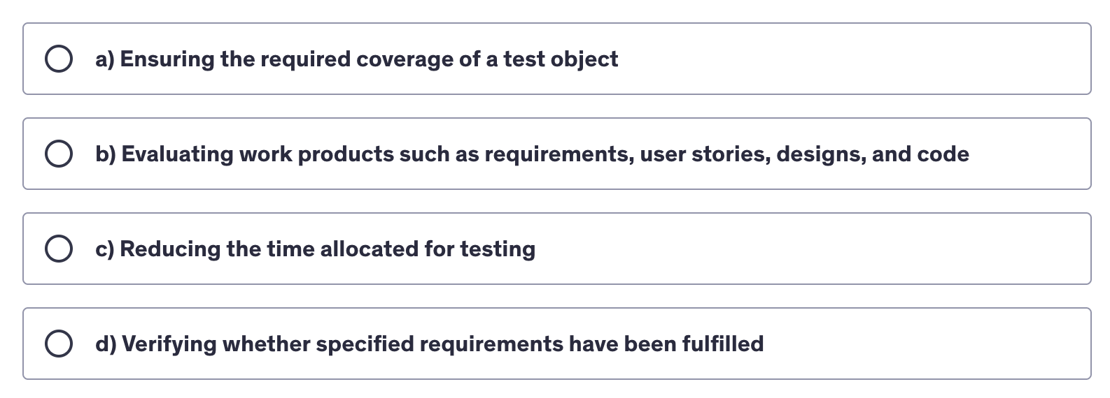Mark the circle beside "Evaluating work products"
Viewport: 1110px width, 398px height.
click(59, 154)
